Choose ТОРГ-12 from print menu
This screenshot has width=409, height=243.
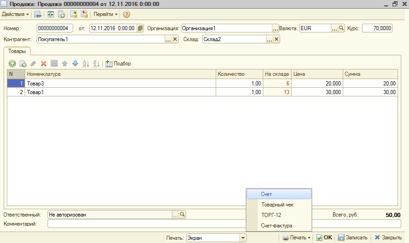(279, 215)
